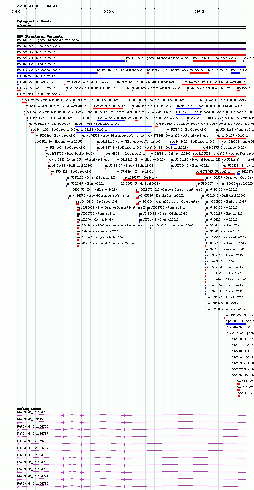Select the RefSeq Genes track title
The width and height of the screenshot is (254, 490).
point(29,409)
